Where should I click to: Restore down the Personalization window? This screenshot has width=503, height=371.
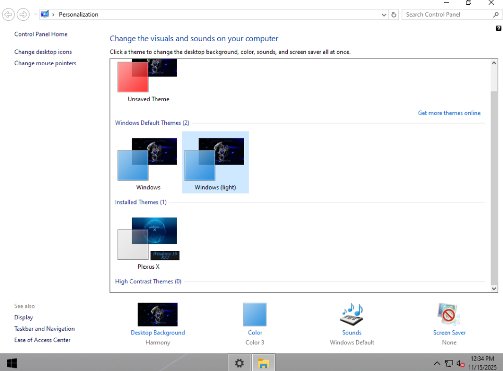(469, 3)
